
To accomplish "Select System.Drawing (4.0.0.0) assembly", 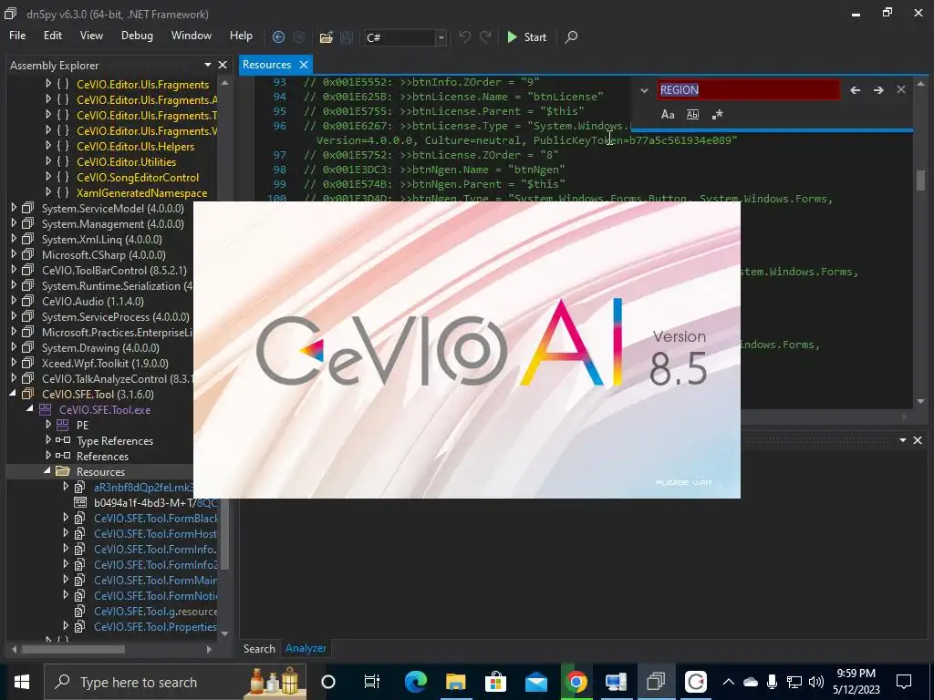I will click(x=100, y=347).
